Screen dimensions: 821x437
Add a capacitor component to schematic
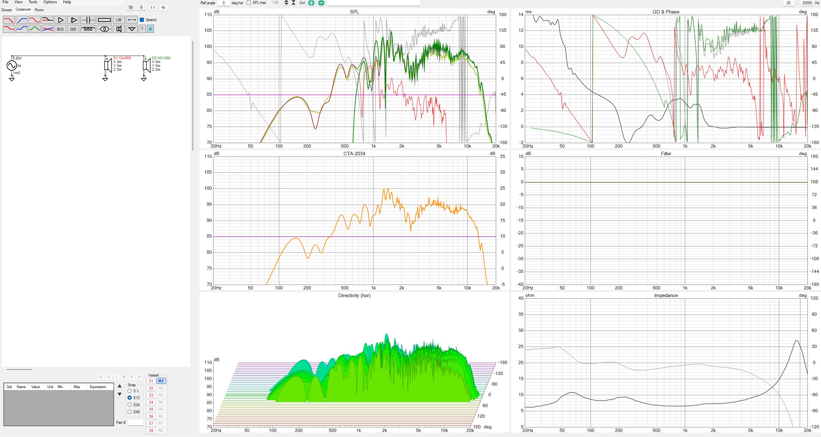coord(88,20)
